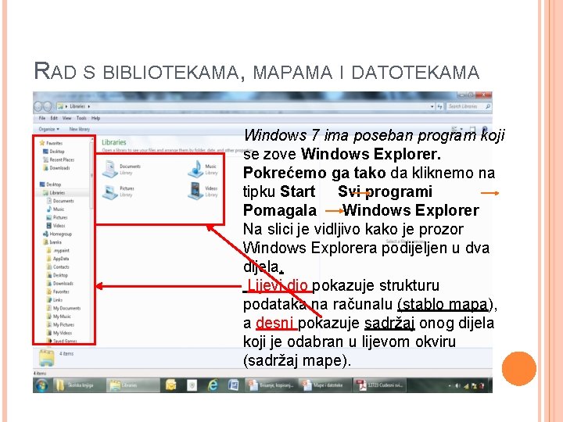Screen dimensions: 563x422
Task: Open the address bar history dropdown
Action: tap(432, 106)
